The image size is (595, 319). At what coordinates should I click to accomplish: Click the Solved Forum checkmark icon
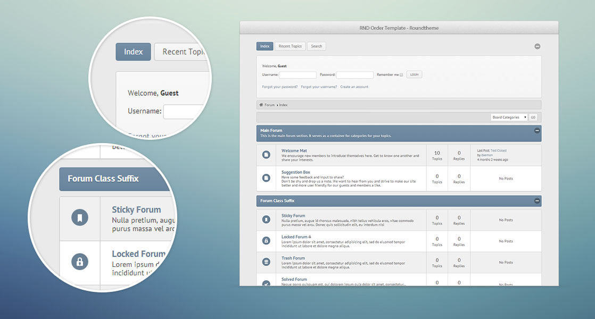tap(267, 283)
